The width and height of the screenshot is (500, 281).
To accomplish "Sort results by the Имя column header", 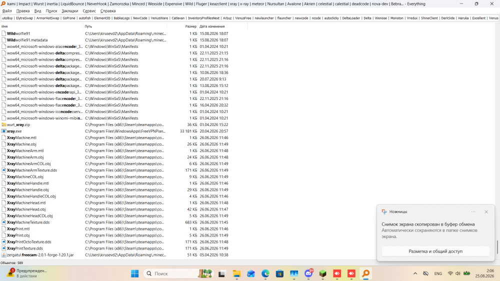I will tap(41, 26).
